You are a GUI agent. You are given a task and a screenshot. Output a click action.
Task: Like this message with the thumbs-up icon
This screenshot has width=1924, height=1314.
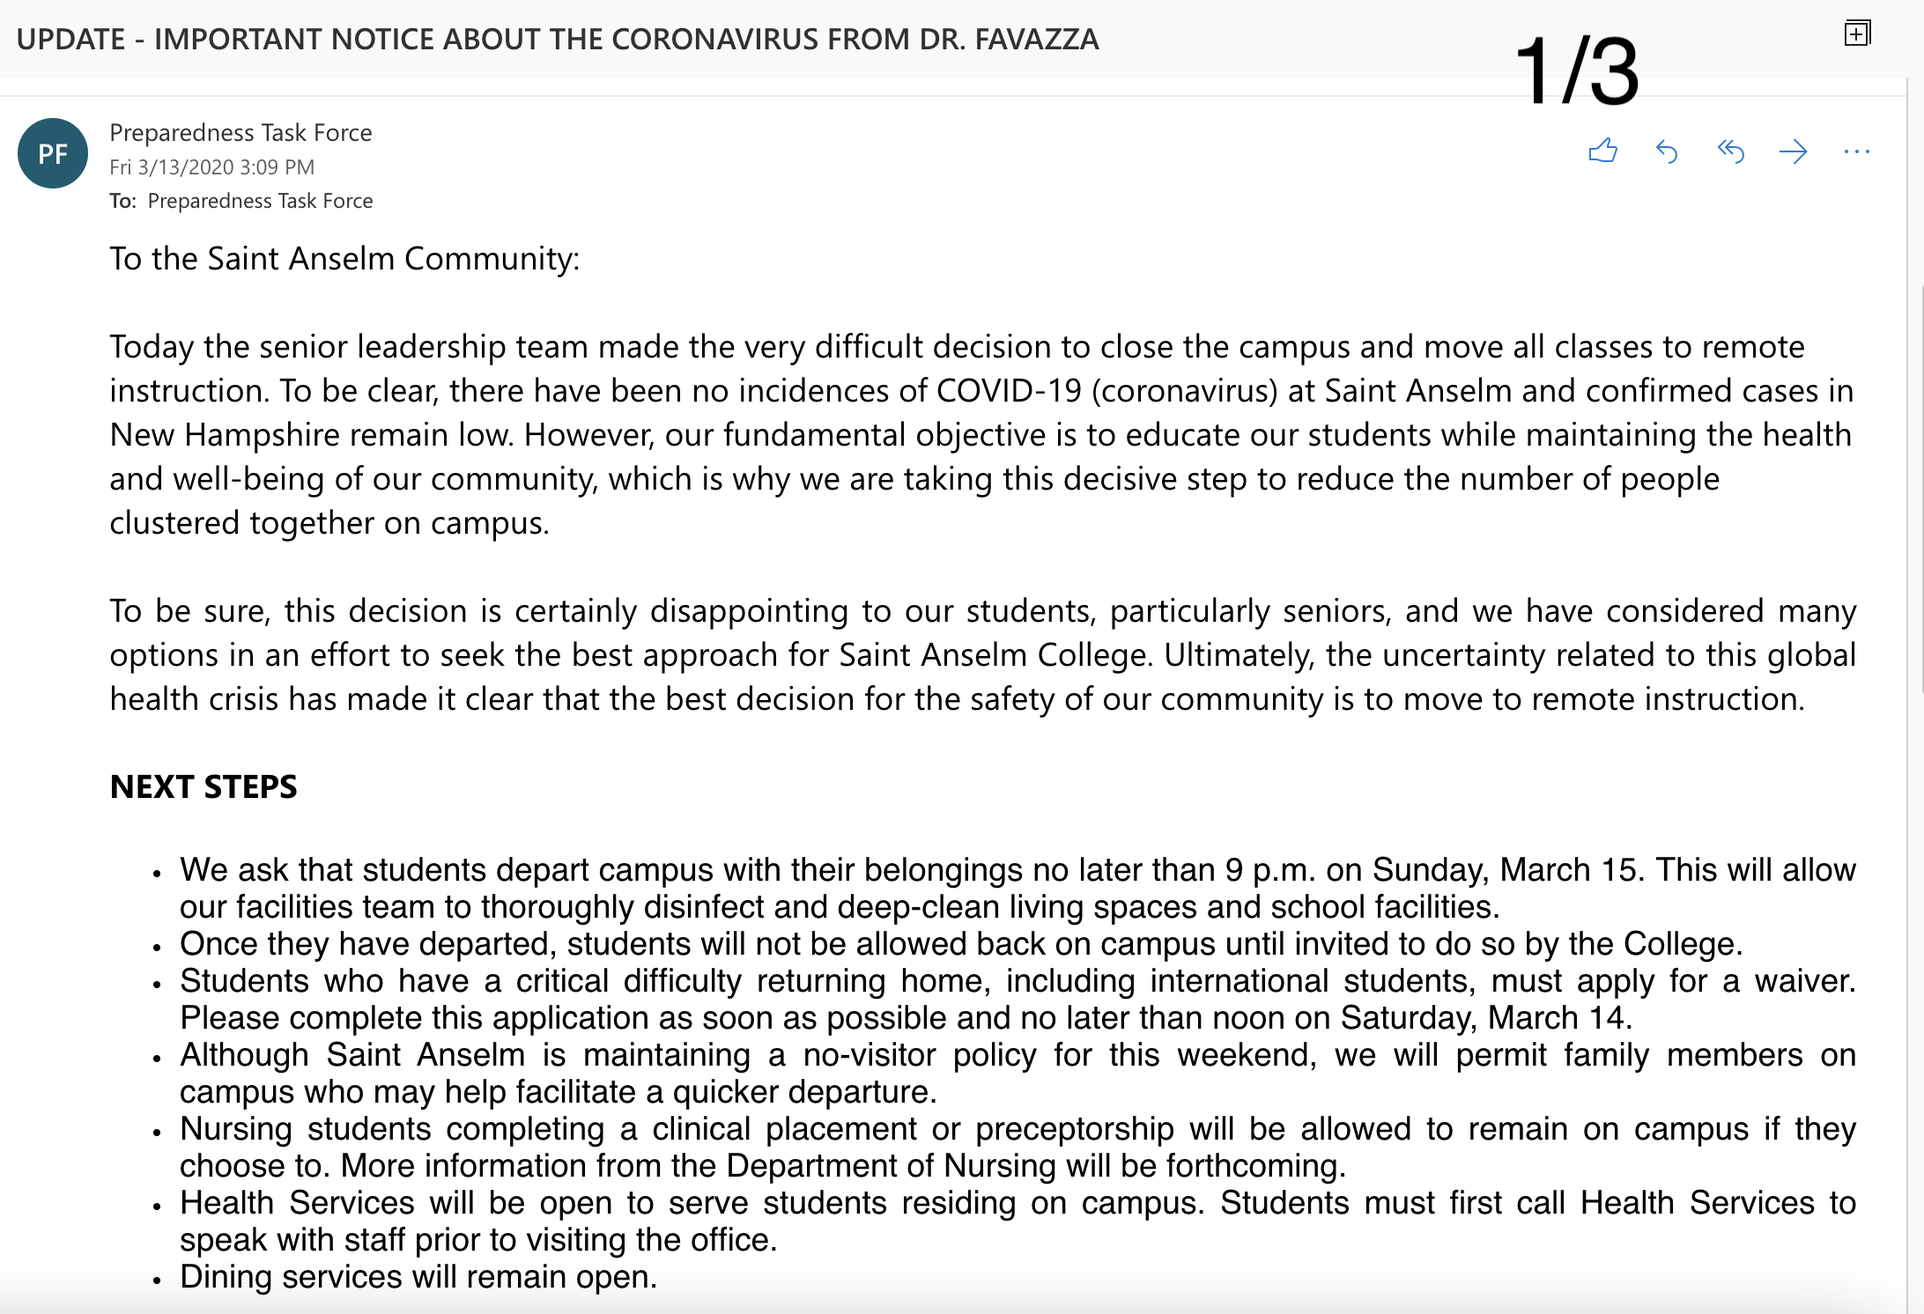(1602, 151)
